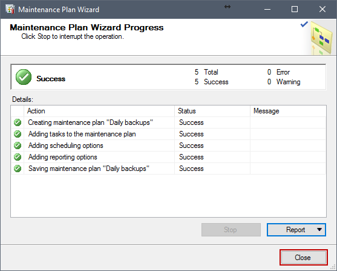Maximize the Maintenance Plan Wizard window
The height and width of the screenshot is (271, 337).
point(295,9)
